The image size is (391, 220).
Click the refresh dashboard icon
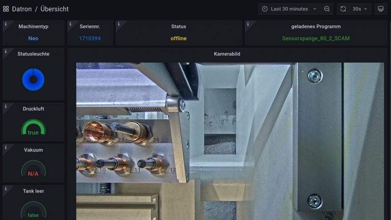pyautogui.click(x=343, y=9)
